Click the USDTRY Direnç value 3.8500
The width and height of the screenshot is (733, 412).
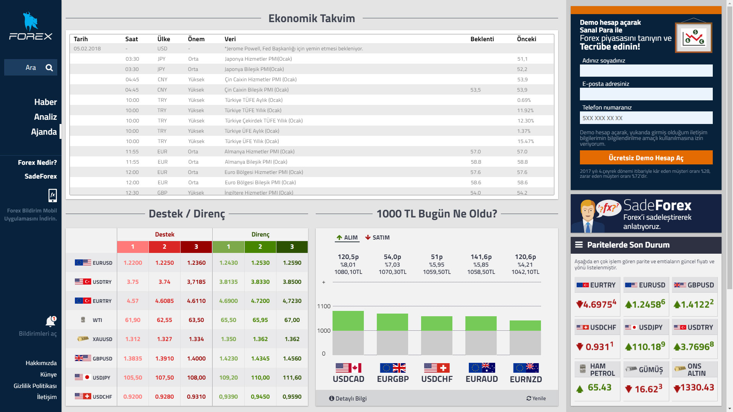coord(292,282)
